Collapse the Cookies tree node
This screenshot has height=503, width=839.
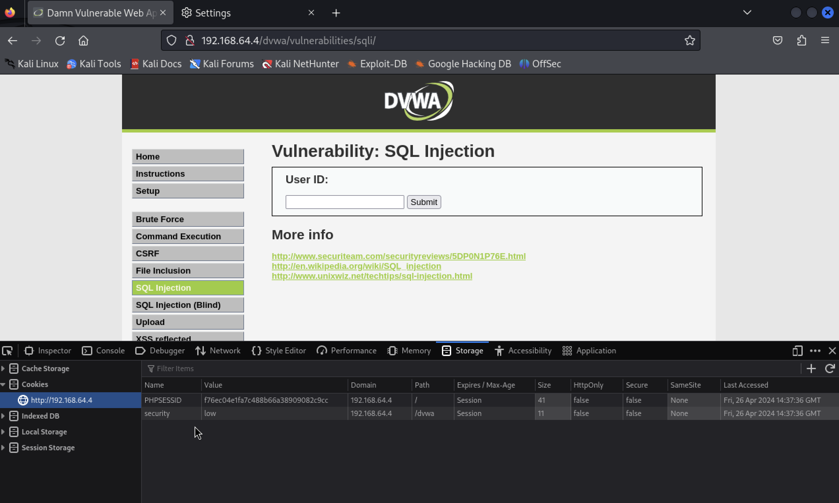[x=3, y=384]
